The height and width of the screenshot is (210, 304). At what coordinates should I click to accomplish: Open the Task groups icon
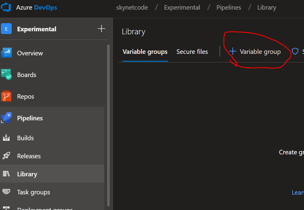(6, 192)
